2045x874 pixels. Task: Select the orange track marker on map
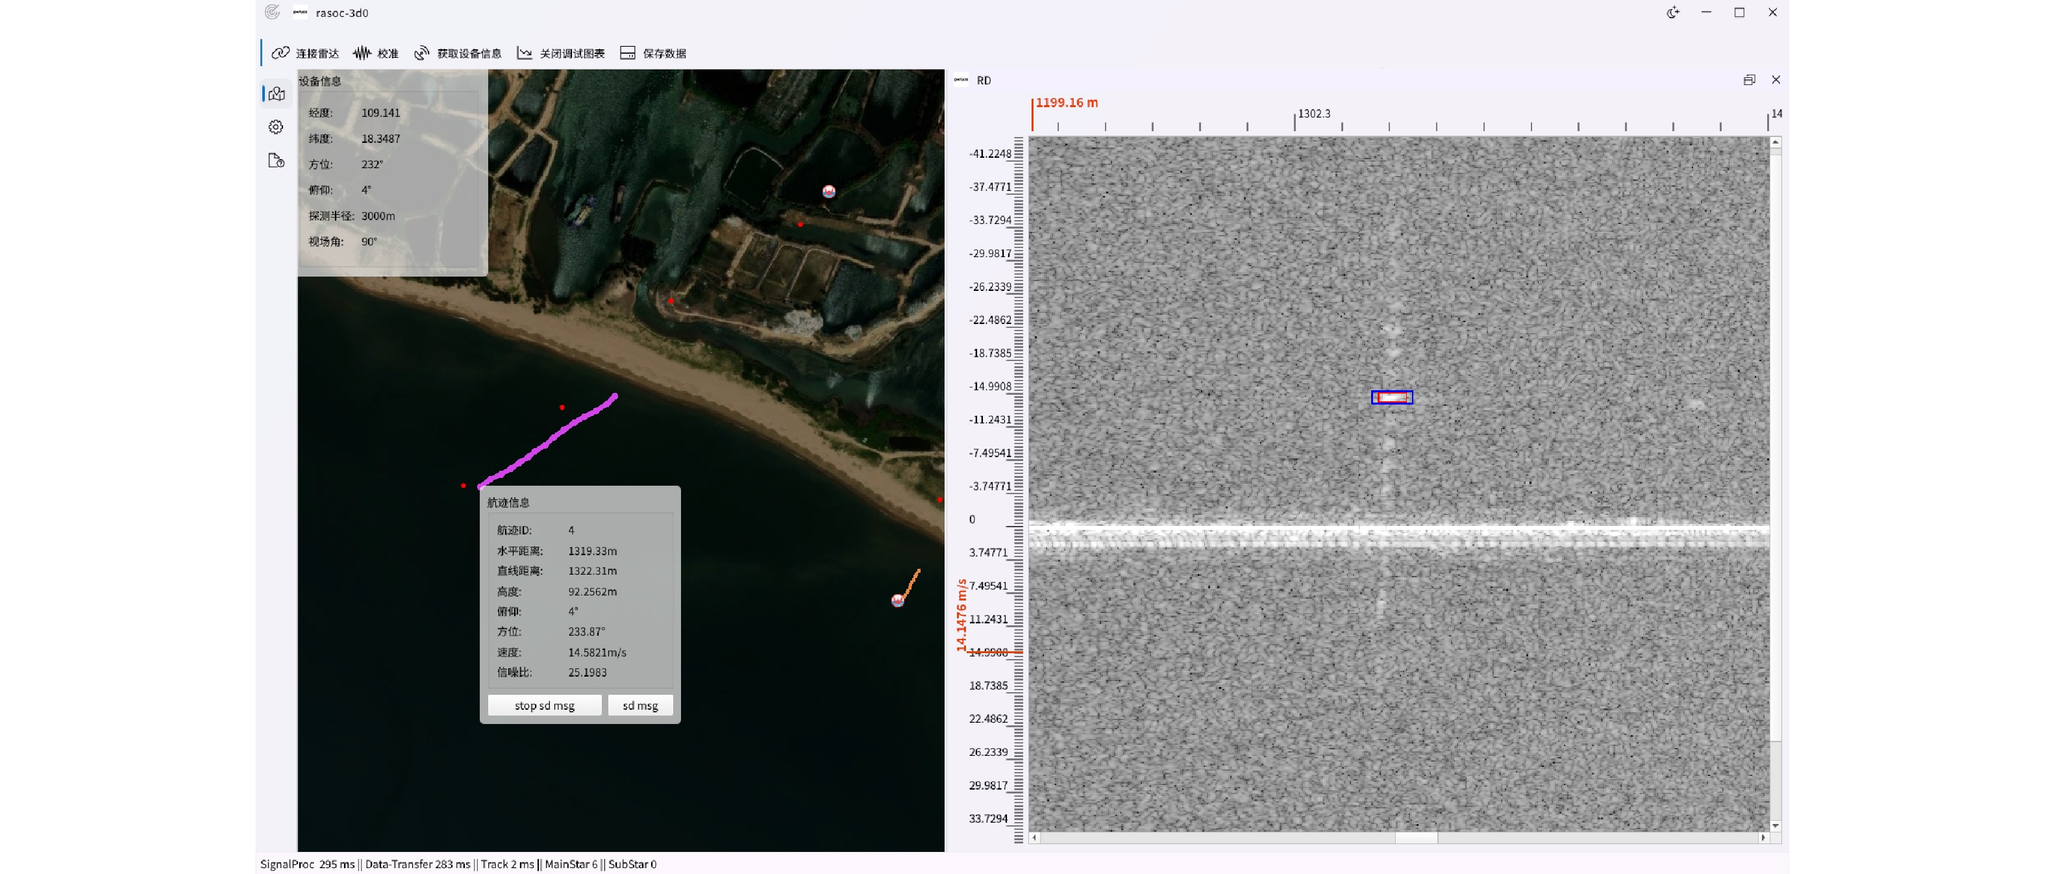coord(898,600)
